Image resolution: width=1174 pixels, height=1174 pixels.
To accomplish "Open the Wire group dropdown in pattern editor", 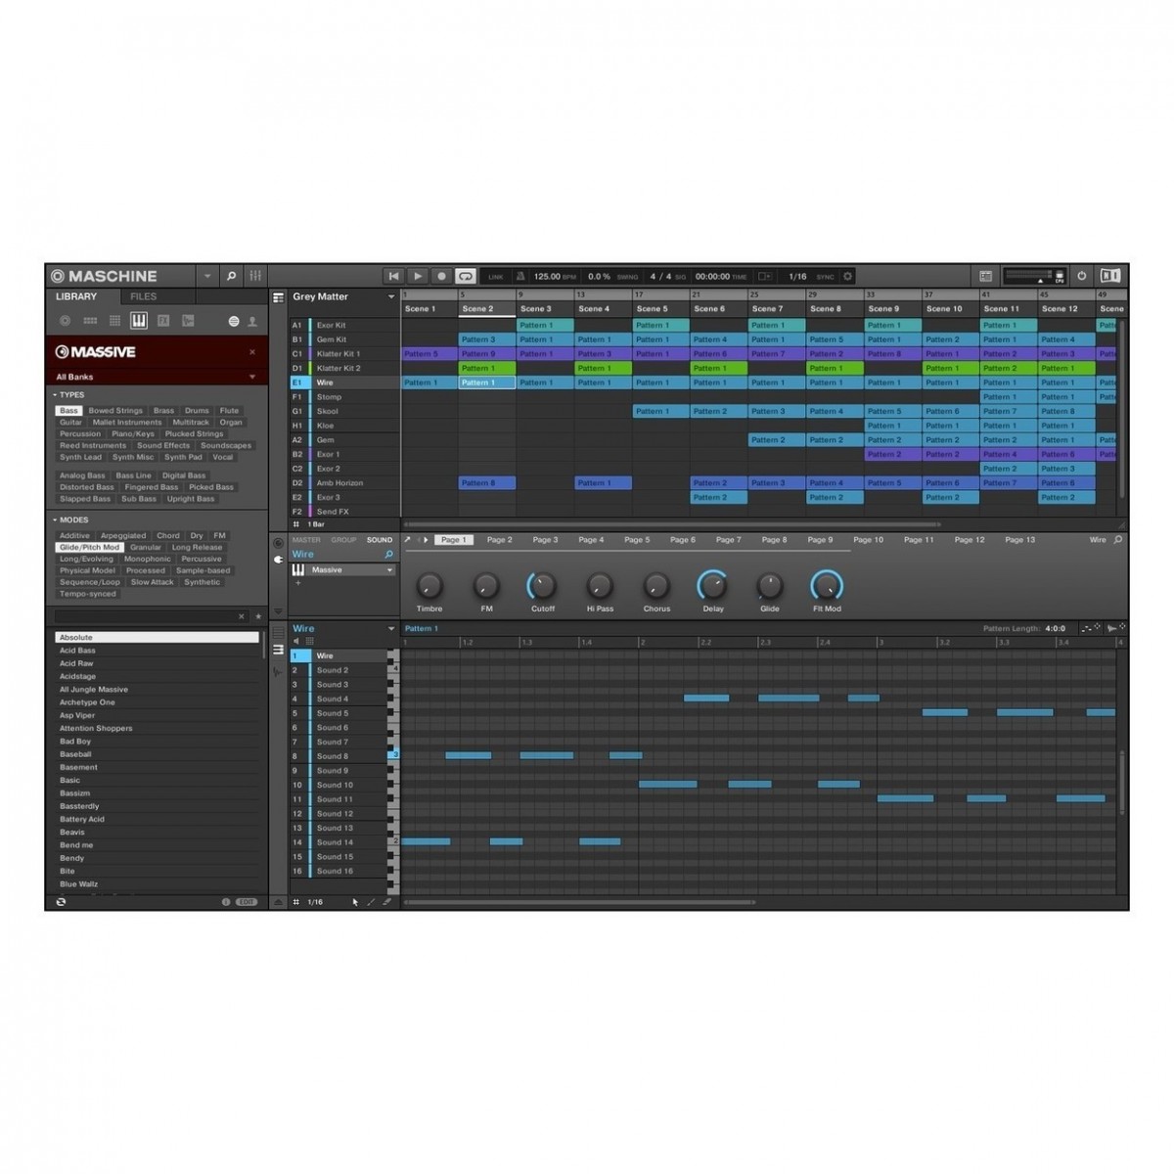I will tap(391, 629).
